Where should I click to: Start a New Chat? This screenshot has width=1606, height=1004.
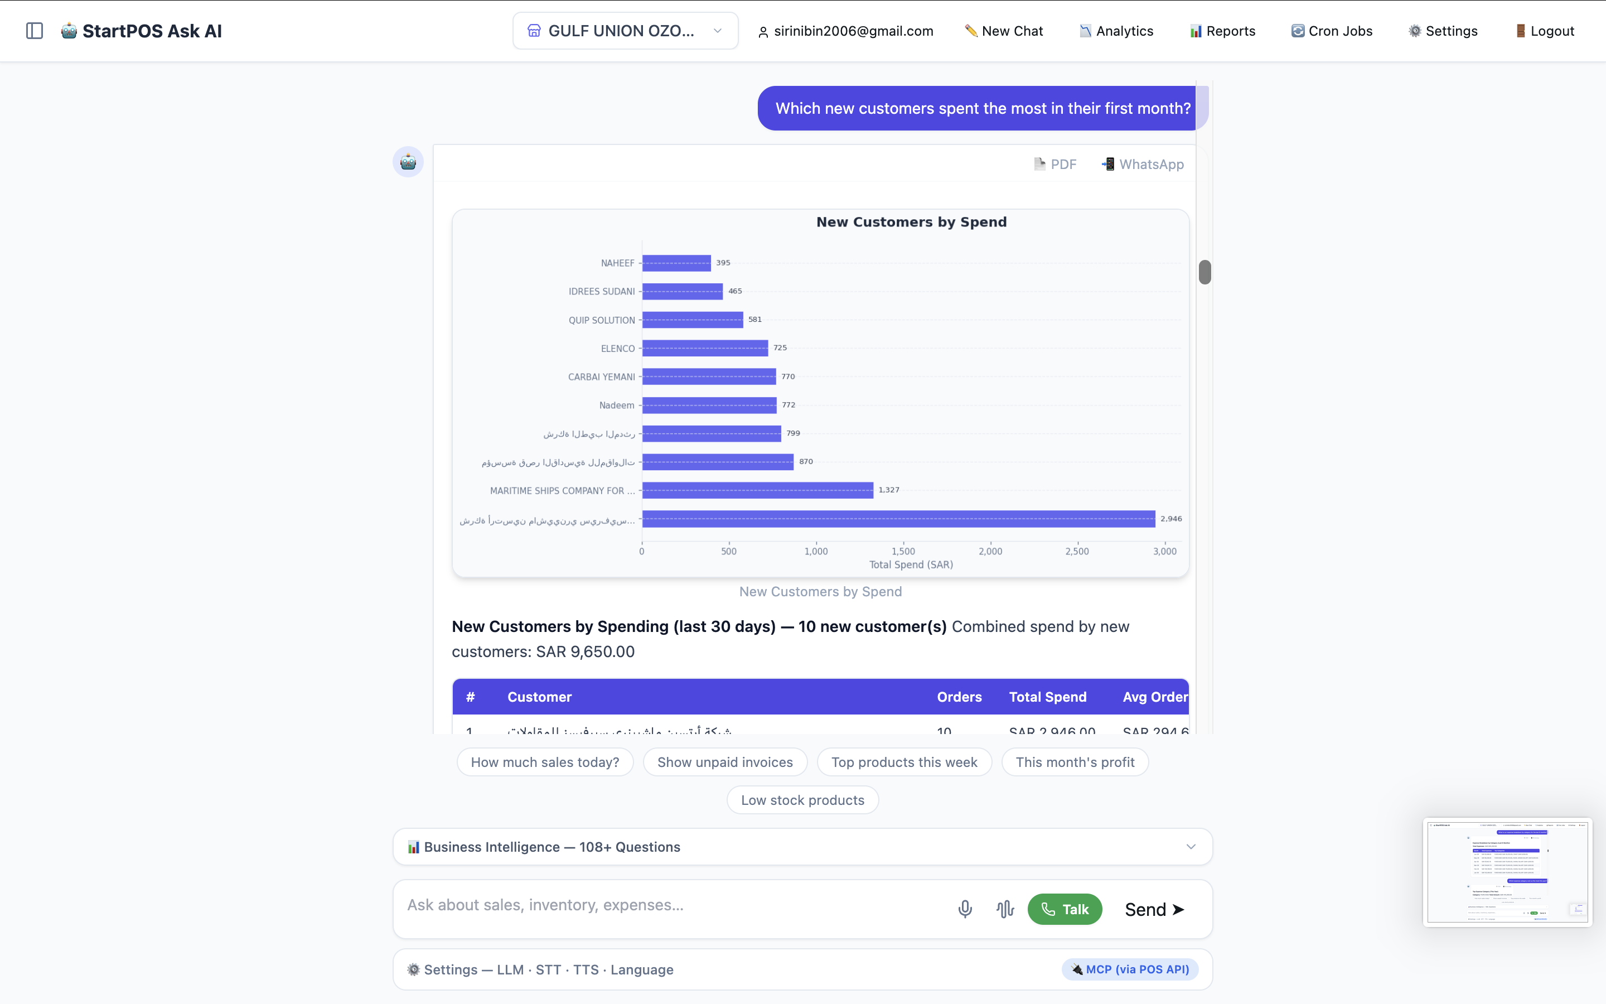[x=1003, y=31]
